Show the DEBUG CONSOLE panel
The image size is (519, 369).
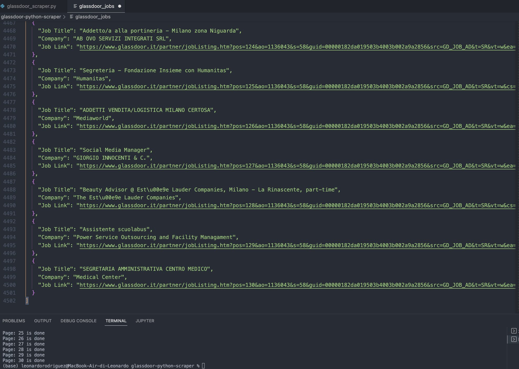(78, 321)
